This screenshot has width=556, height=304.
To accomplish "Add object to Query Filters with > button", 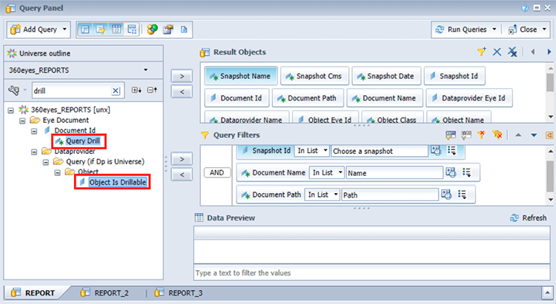I will [x=182, y=159].
